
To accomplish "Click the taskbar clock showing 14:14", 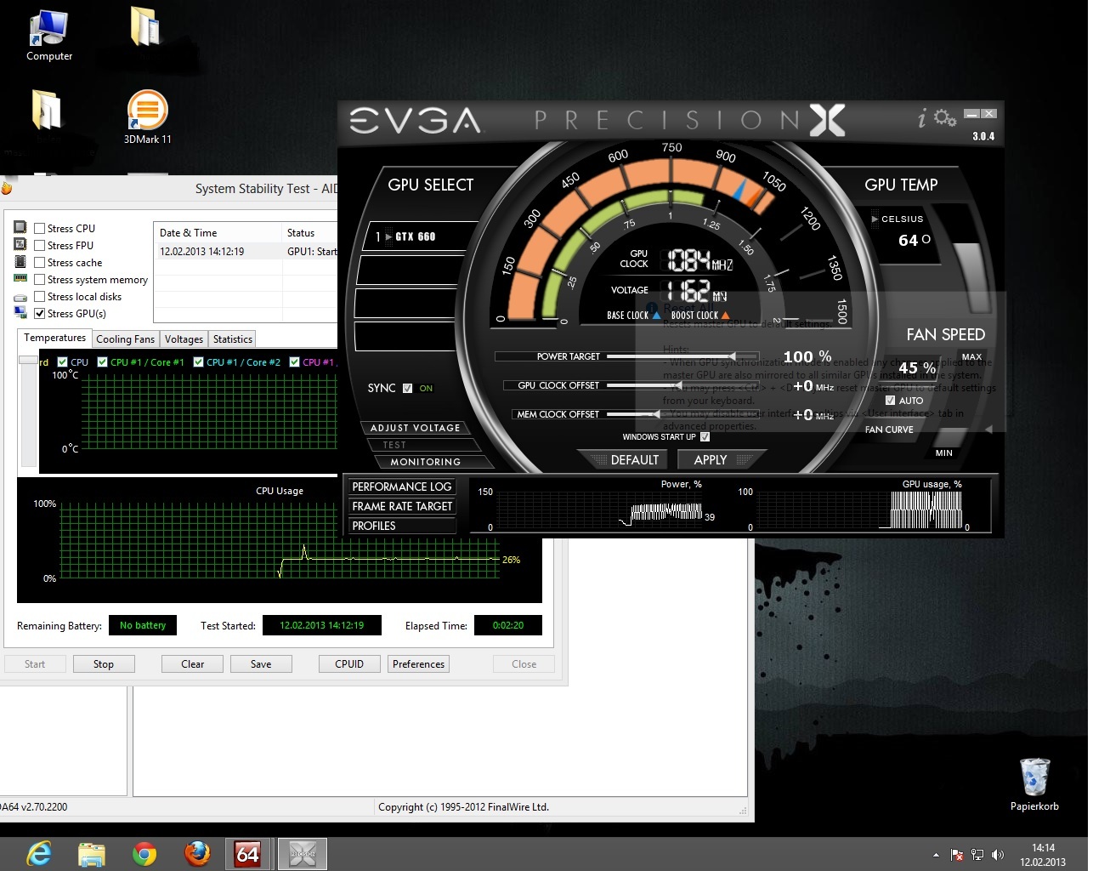I will coord(1043,855).
